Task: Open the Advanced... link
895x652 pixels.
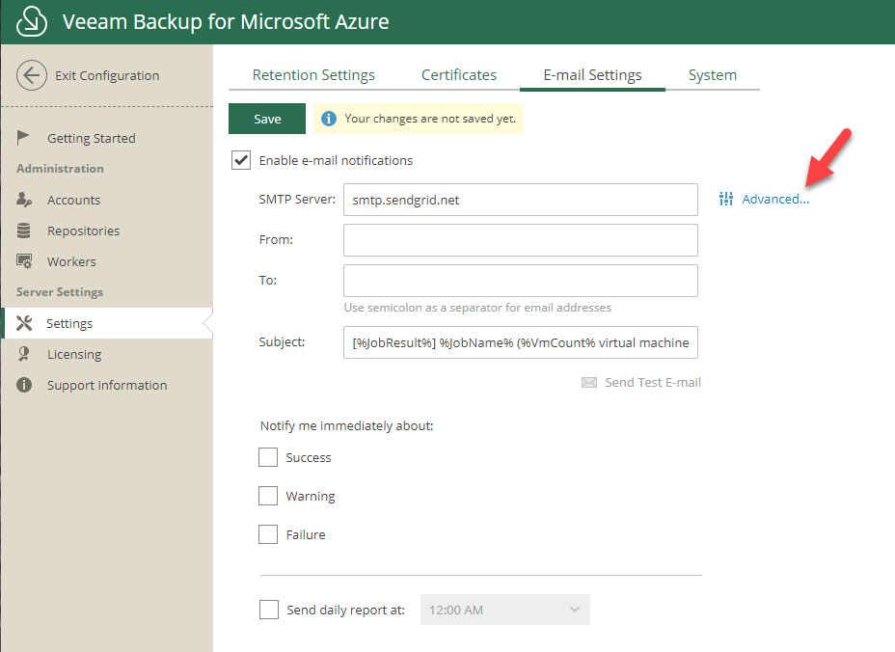Action: 775,199
